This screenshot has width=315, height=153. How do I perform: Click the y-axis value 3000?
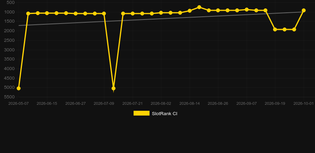(10, 49)
